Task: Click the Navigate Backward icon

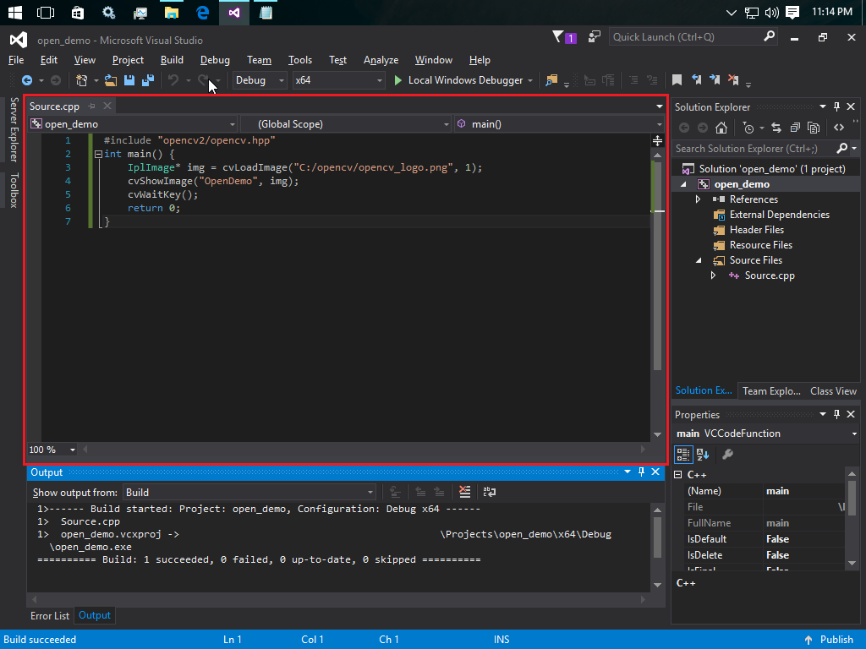Action: [x=29, y=79]
